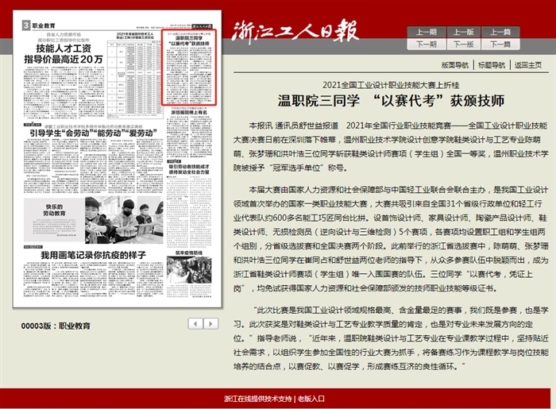
Task: Open the 版面导航 page navigation
Action: coord(456,64)
